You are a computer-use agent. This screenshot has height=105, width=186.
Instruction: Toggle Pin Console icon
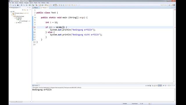[x=164, y=85]
